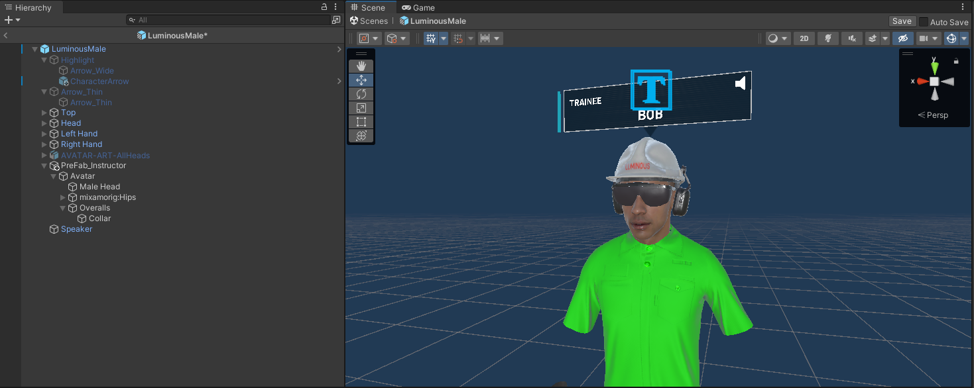Click the Hierarchy panel lock icon
This screenshot has height=388, width=974.
[324, 7]
